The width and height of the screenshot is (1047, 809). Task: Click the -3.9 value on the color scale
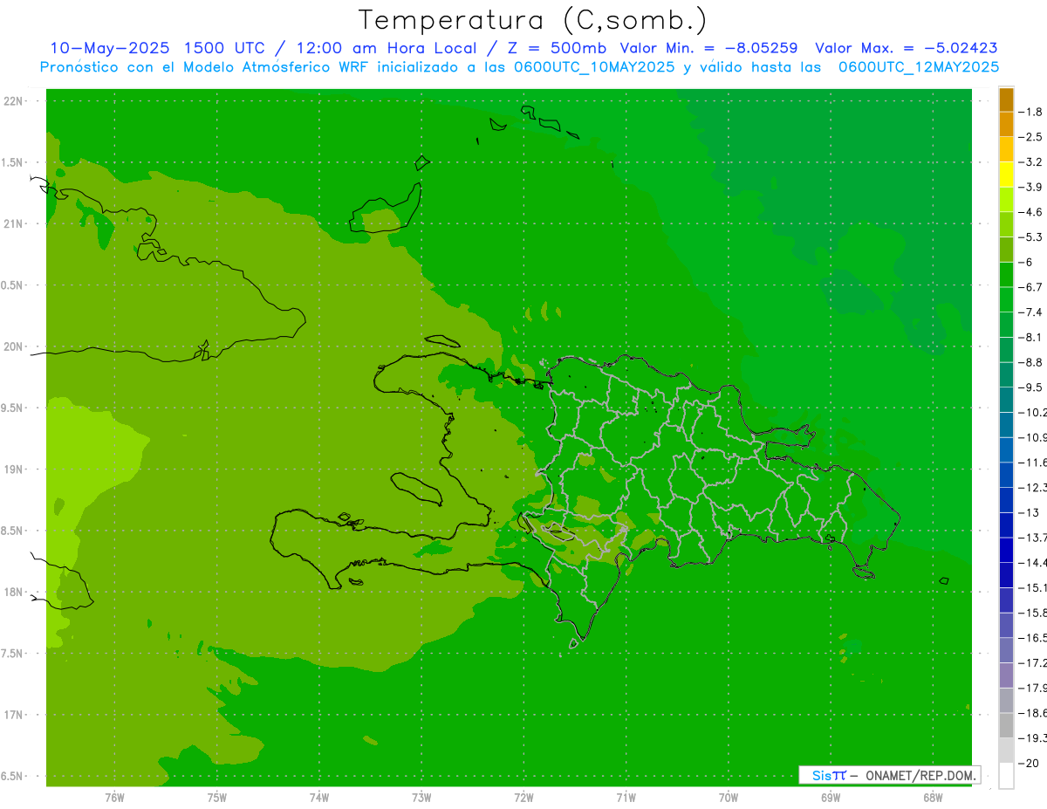pos(1030,187)
